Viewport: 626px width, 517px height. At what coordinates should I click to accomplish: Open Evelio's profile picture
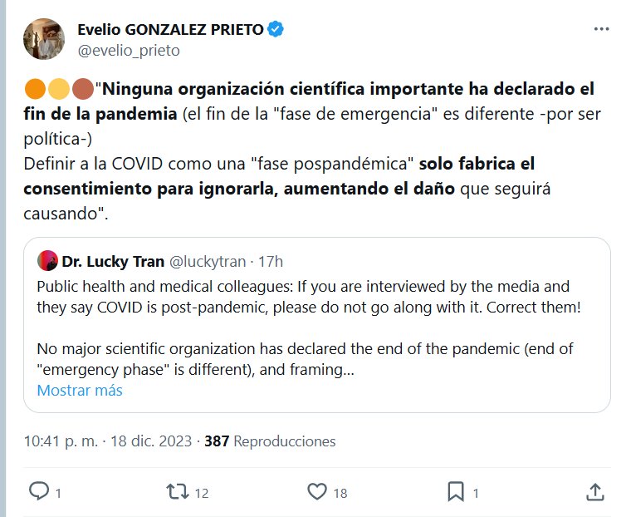(x=44, y=39)
